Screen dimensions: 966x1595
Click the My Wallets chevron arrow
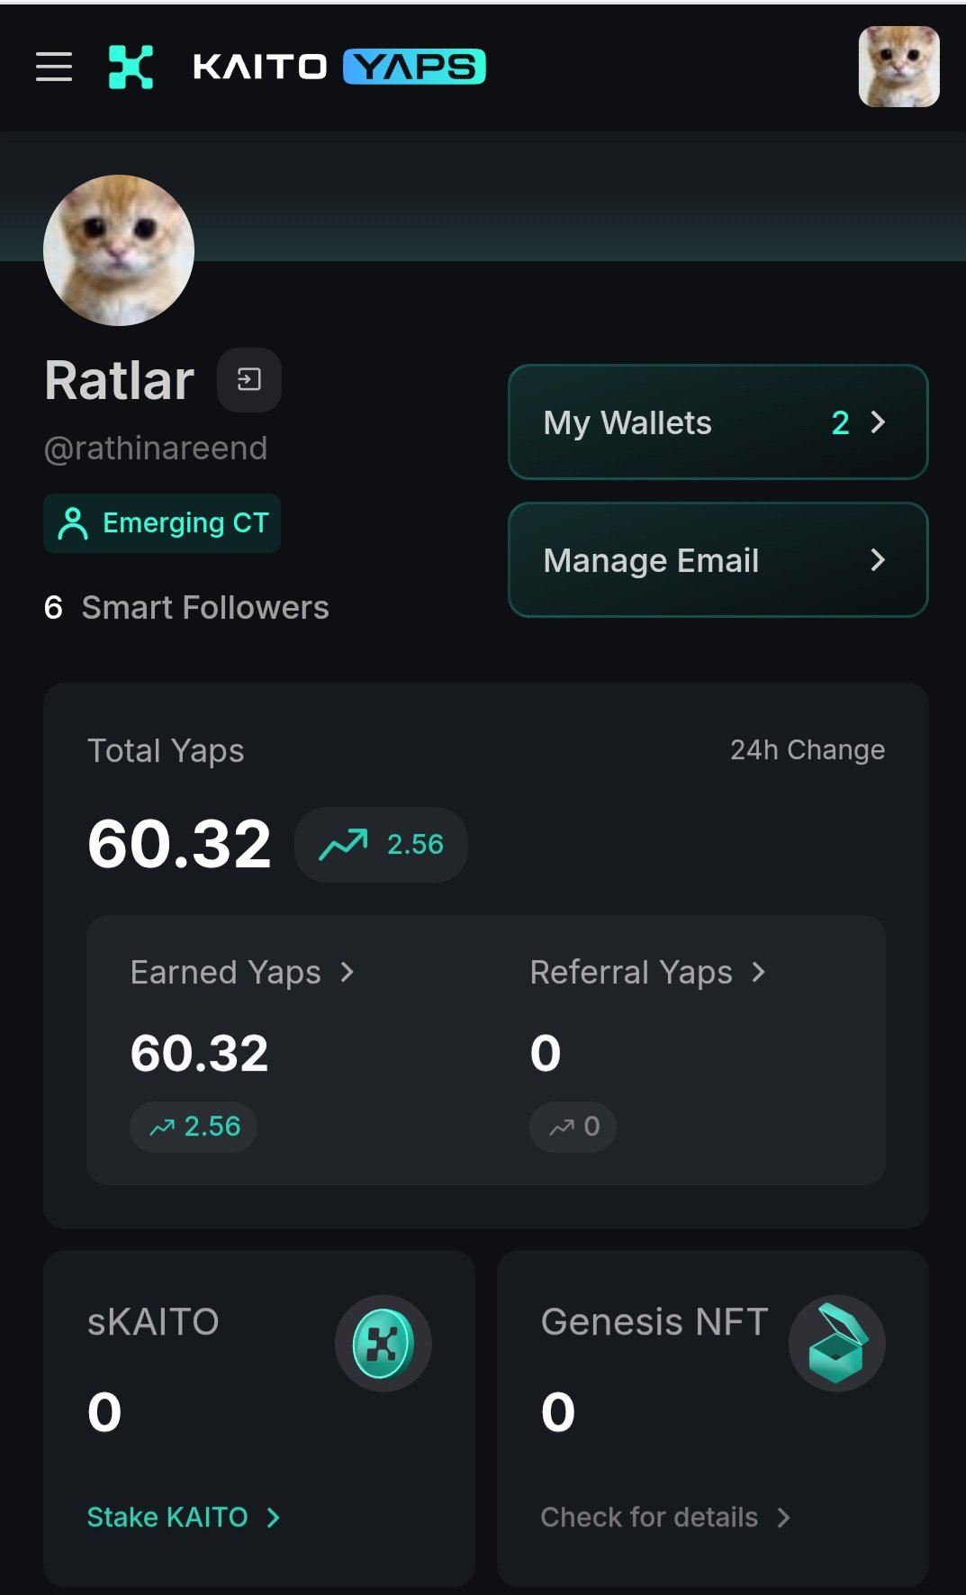(x=878, y=422)
